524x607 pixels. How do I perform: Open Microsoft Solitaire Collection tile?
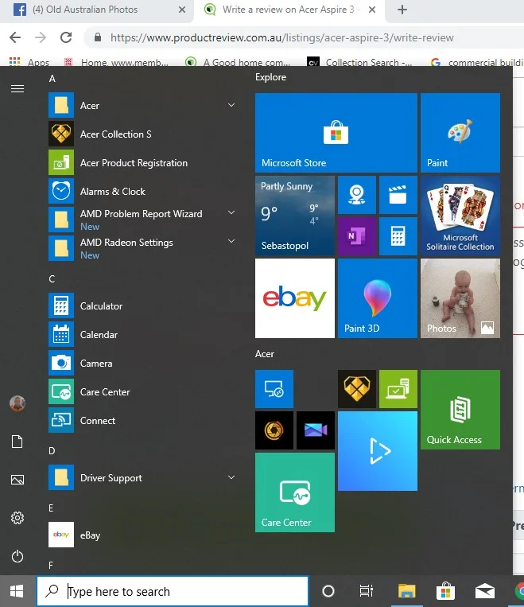[x=460, y=216]
